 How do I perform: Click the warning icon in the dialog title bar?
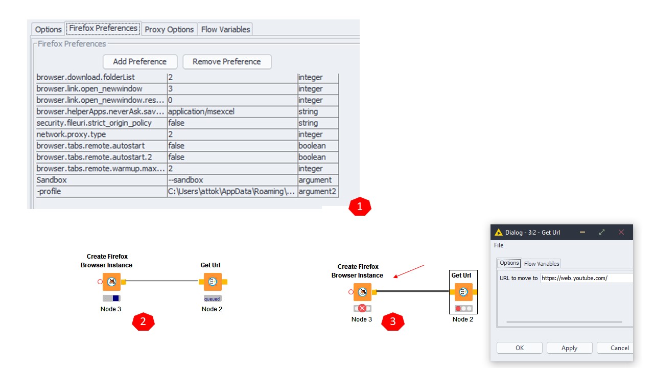499,232
